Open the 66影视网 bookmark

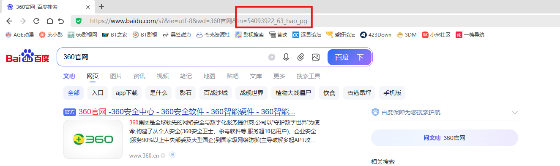83,35
